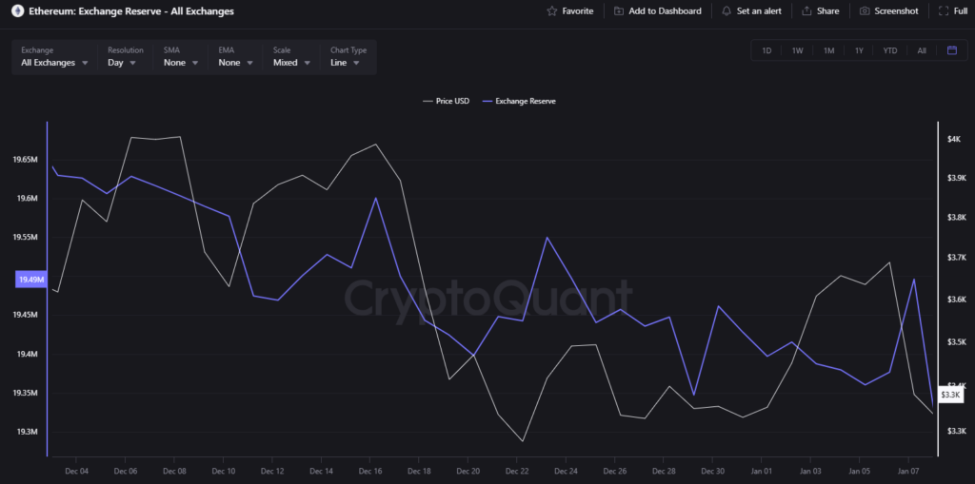Click the 19.65M y-axis label
This screenshot has width=975, height=484.
[x=26, y=160]
